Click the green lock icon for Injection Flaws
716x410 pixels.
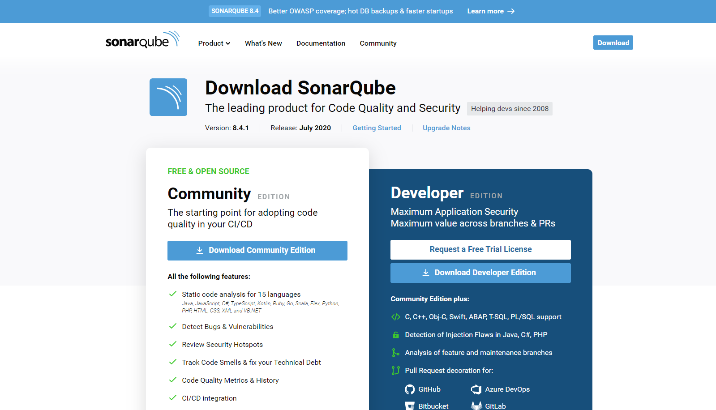point(395,335)
